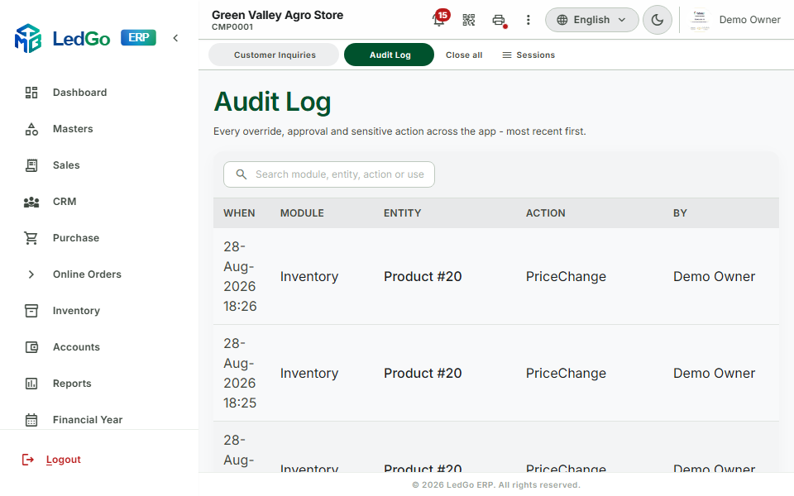Expand the Online Orders chevron
This screenshot has height=496, width=794.
[31, 274]
